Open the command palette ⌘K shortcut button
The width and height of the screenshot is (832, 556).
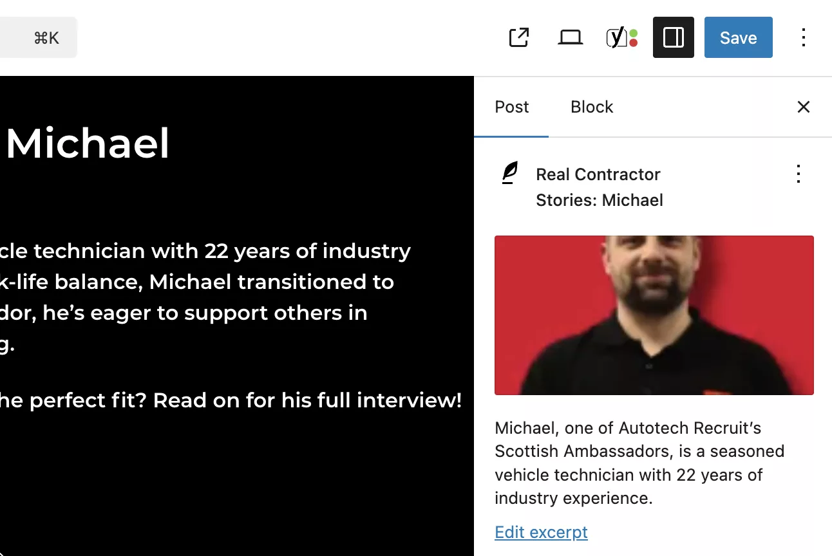[x=45, y=38]
